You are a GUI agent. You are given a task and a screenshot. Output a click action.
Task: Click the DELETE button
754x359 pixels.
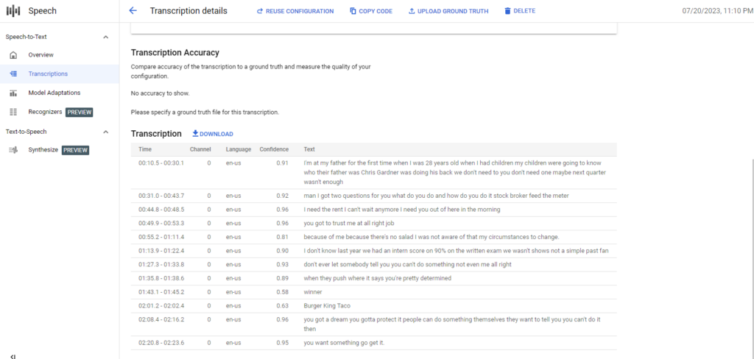coord(519,11)
